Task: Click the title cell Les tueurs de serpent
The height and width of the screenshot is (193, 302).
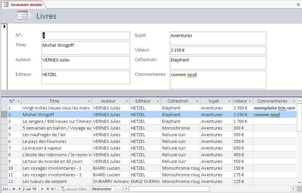Action: click(x=57, y=181)
